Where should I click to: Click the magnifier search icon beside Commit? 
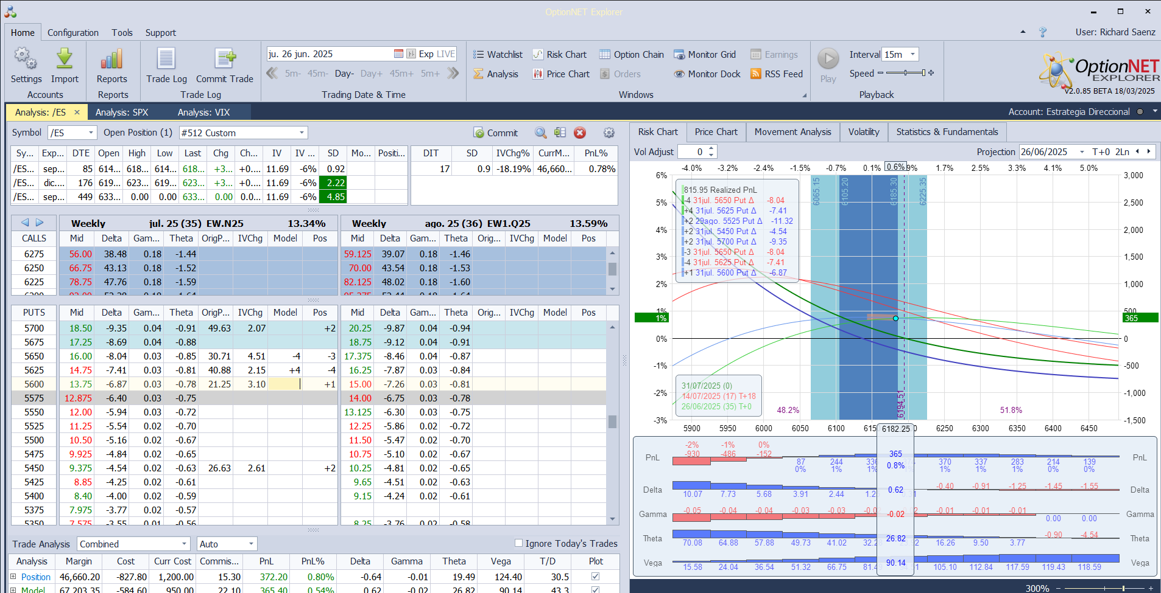point(540,133)
